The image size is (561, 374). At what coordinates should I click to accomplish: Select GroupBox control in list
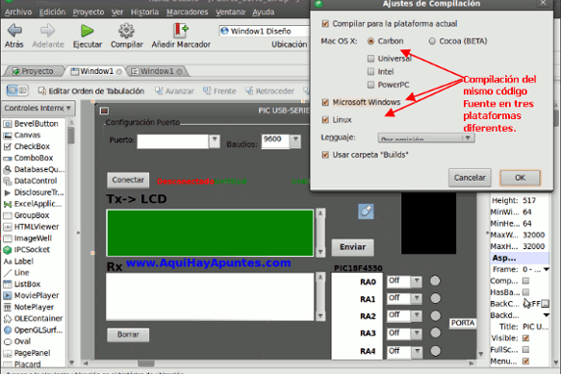tap(27, 215)
